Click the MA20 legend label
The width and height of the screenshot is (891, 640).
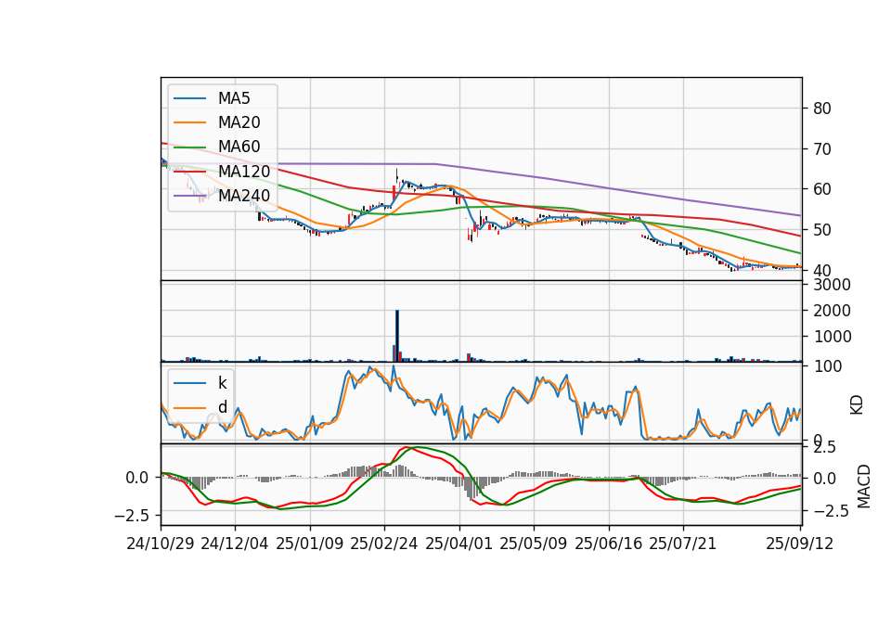(239, 122)
